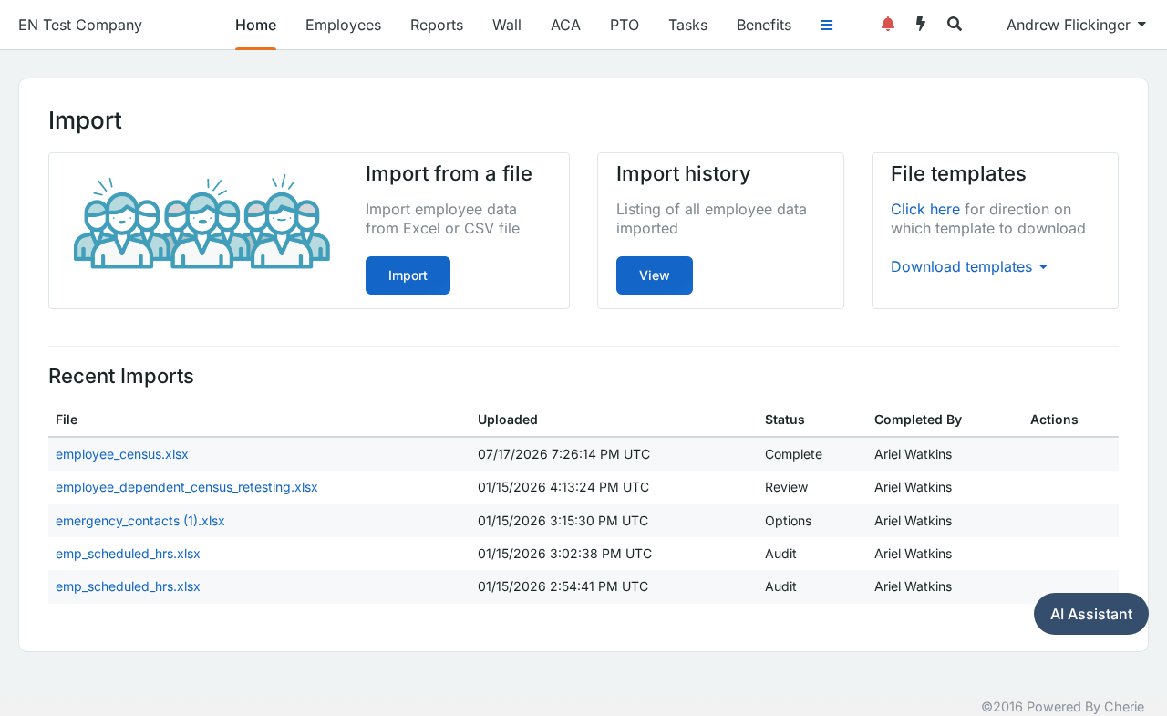This screenshot has height=716, width=1167.
Task: Go to the Home tab
Action: coord(255,25)
